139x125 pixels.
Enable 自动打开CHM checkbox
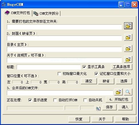coord(55,100)
